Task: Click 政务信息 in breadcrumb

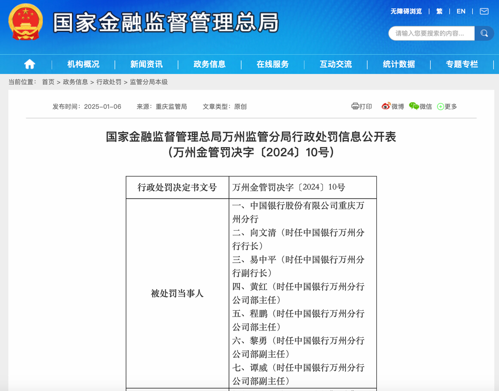Action: (75, 82)
